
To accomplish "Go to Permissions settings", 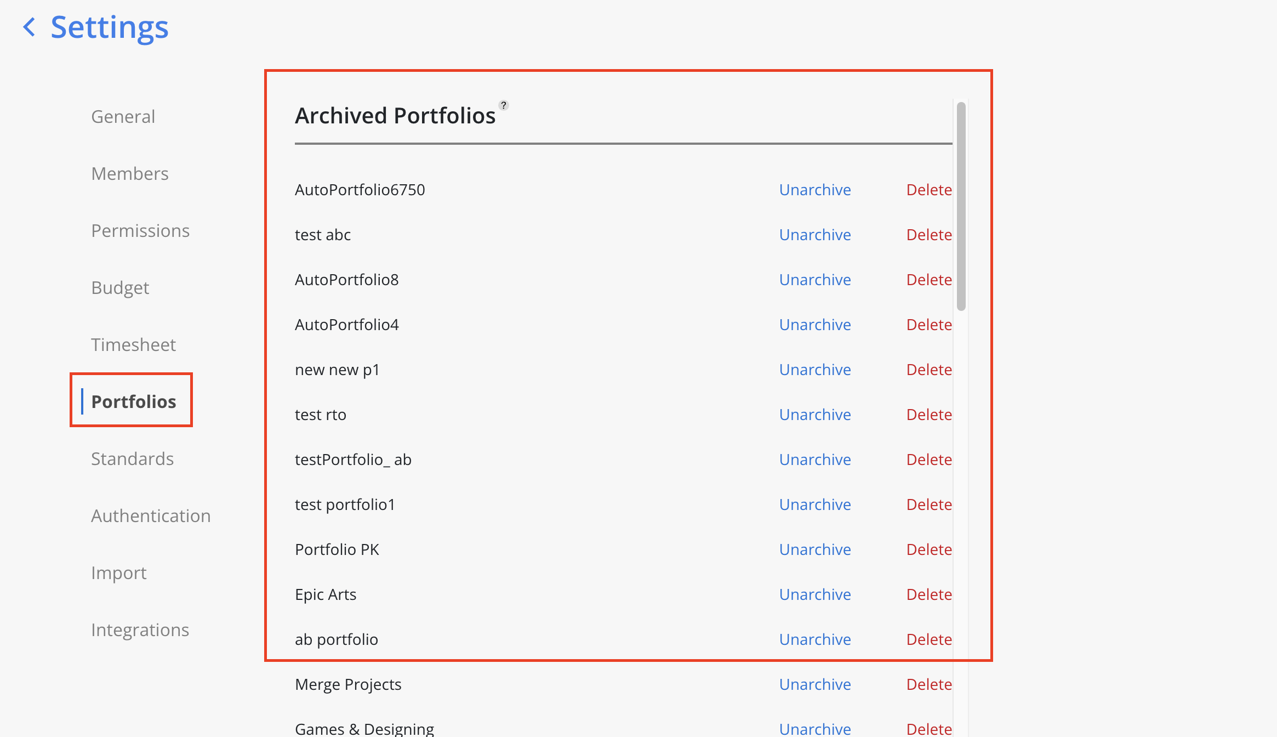I will coord(140,231).
